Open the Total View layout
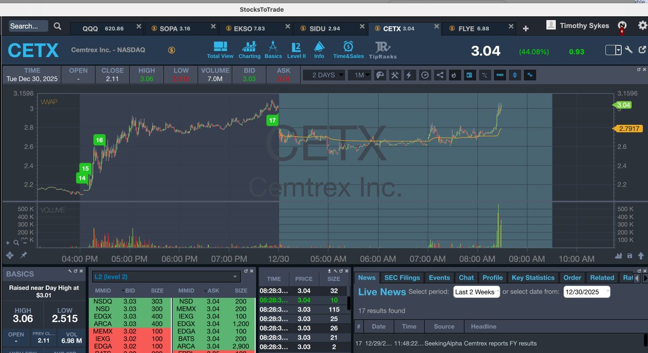648x353 pixels. [x=220, y=50]
